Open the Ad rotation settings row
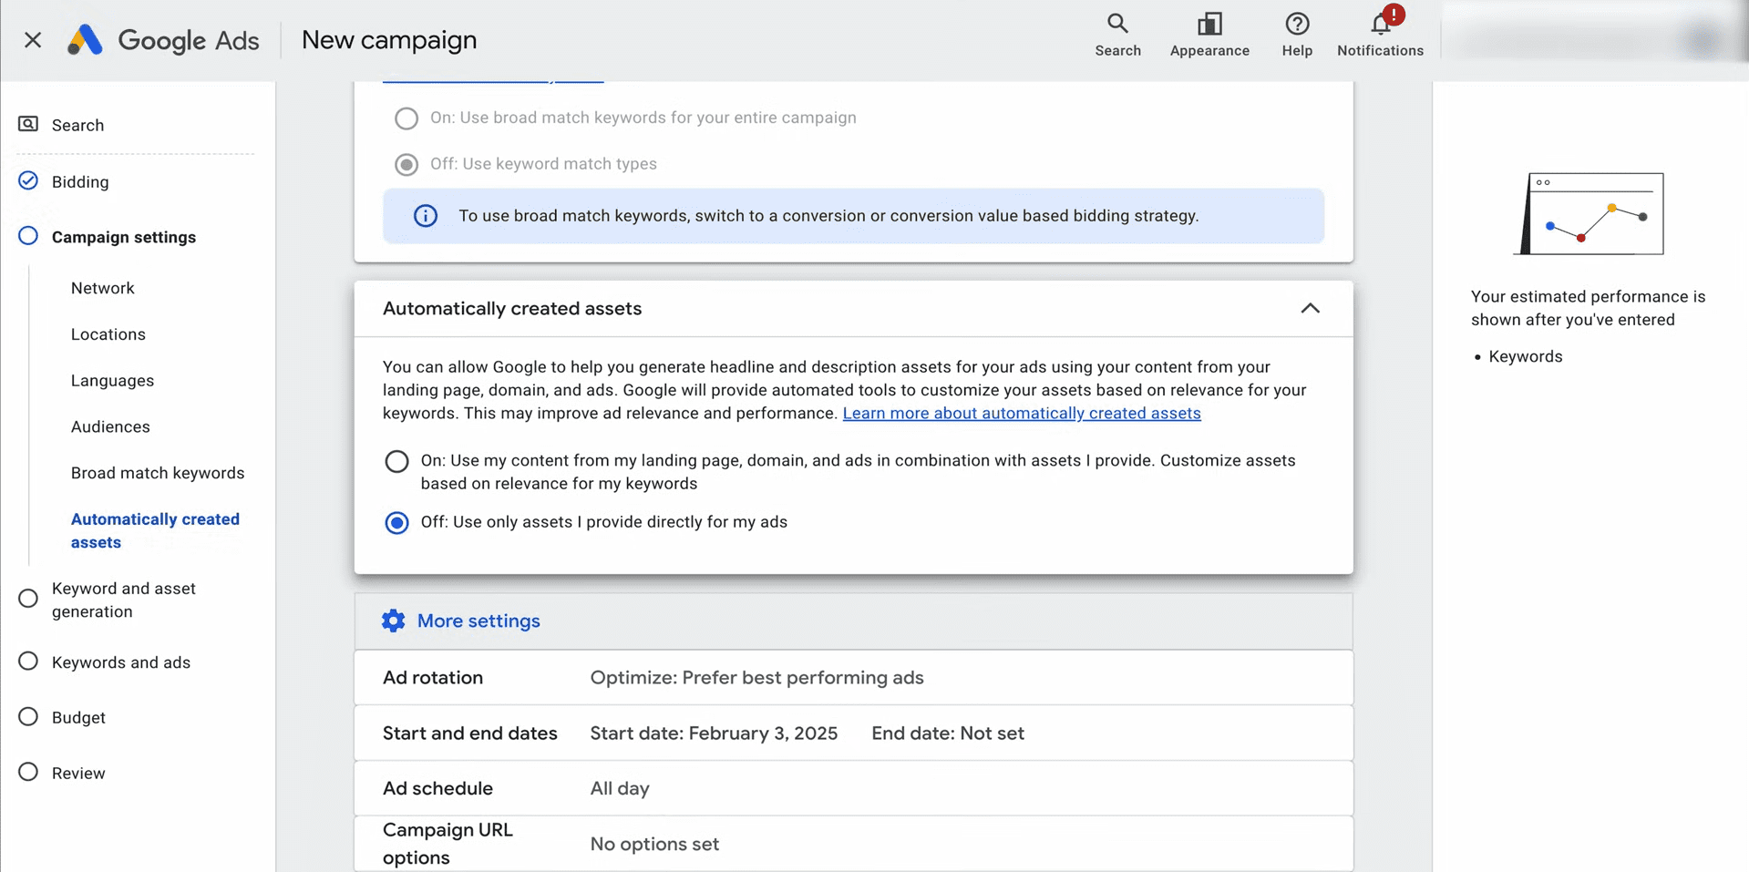 pyautogui.click(x=756, y=677)
